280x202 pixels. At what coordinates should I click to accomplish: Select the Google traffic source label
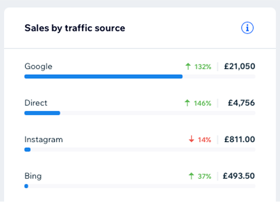39,66
